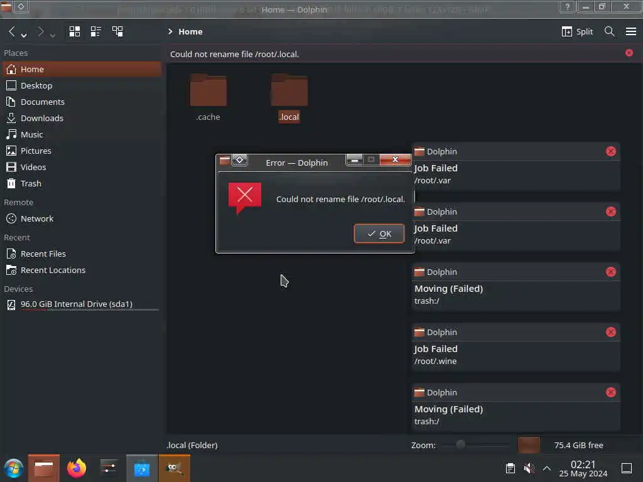Open the clock showing 02:21
This screenshot has width=643, height=482.
pos(583,469)
